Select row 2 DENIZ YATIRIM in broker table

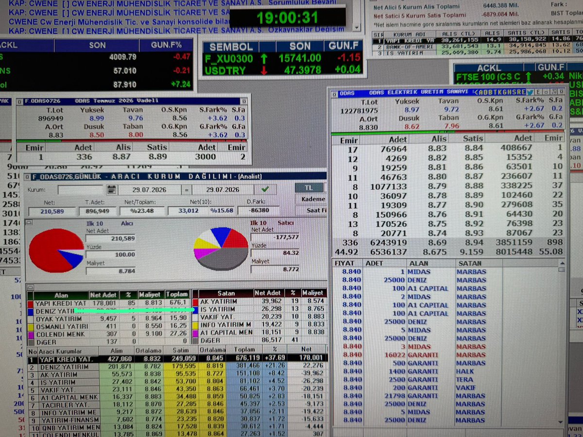click(177, 367)
